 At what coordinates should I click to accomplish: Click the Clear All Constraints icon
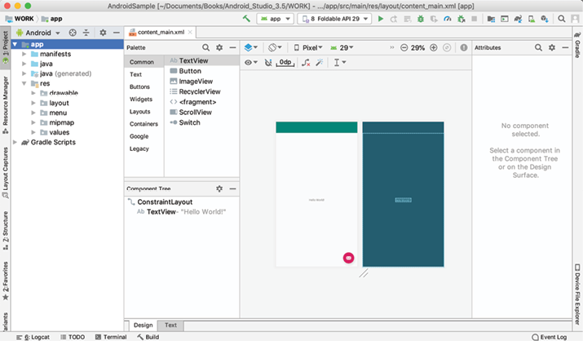point(306,63)
